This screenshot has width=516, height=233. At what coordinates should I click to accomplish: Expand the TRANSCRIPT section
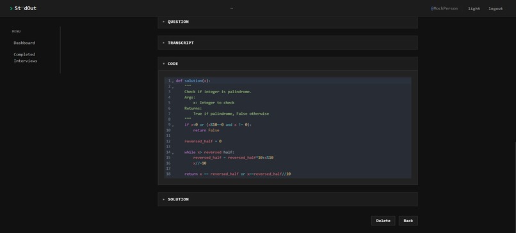[x=287, y=43]
